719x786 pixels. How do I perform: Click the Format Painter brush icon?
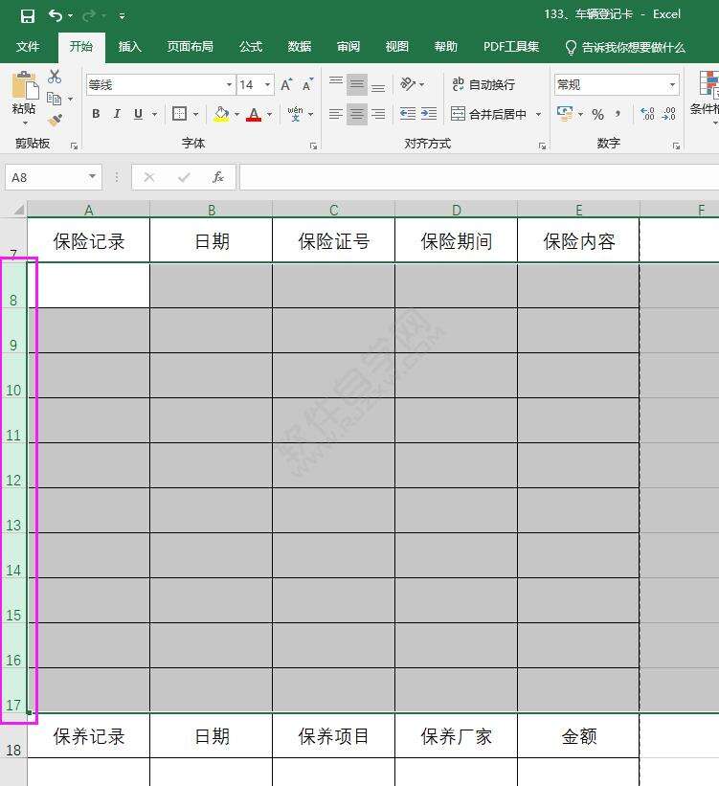click(55, 121)
